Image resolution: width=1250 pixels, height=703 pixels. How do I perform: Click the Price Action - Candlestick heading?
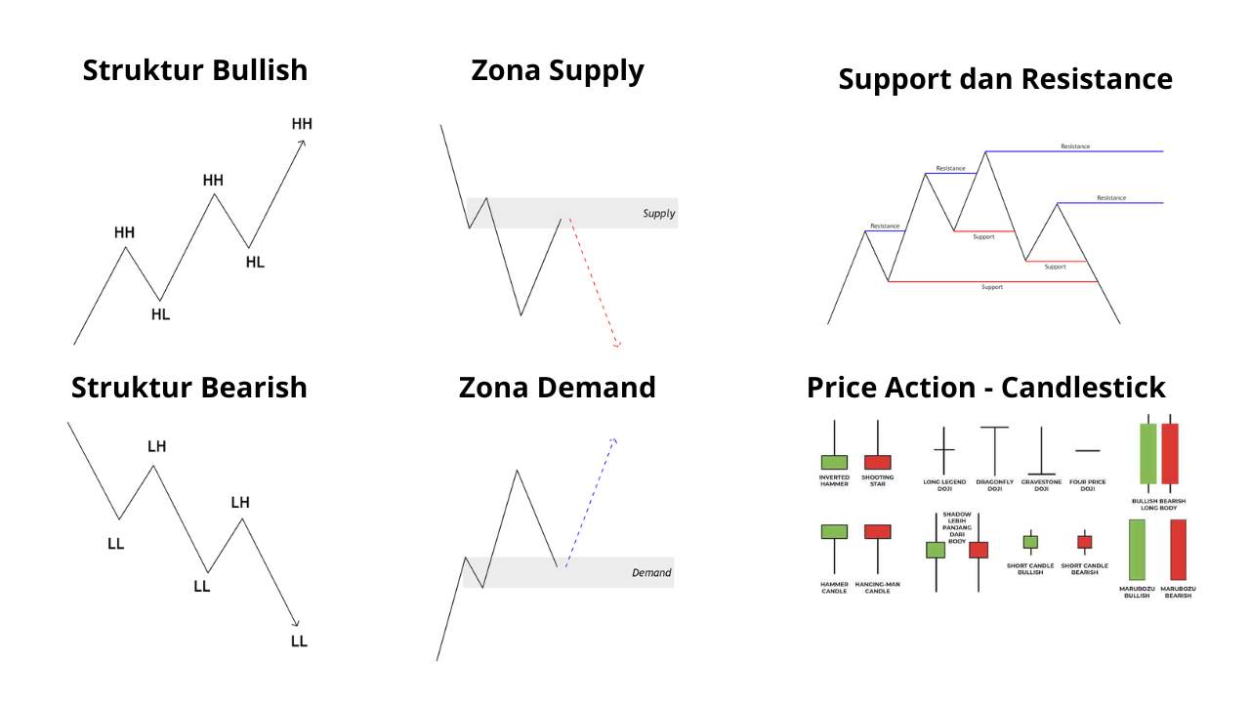[985, 388]
